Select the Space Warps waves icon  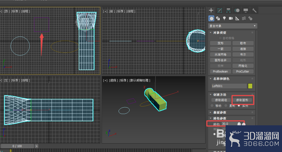pos(244,18)
